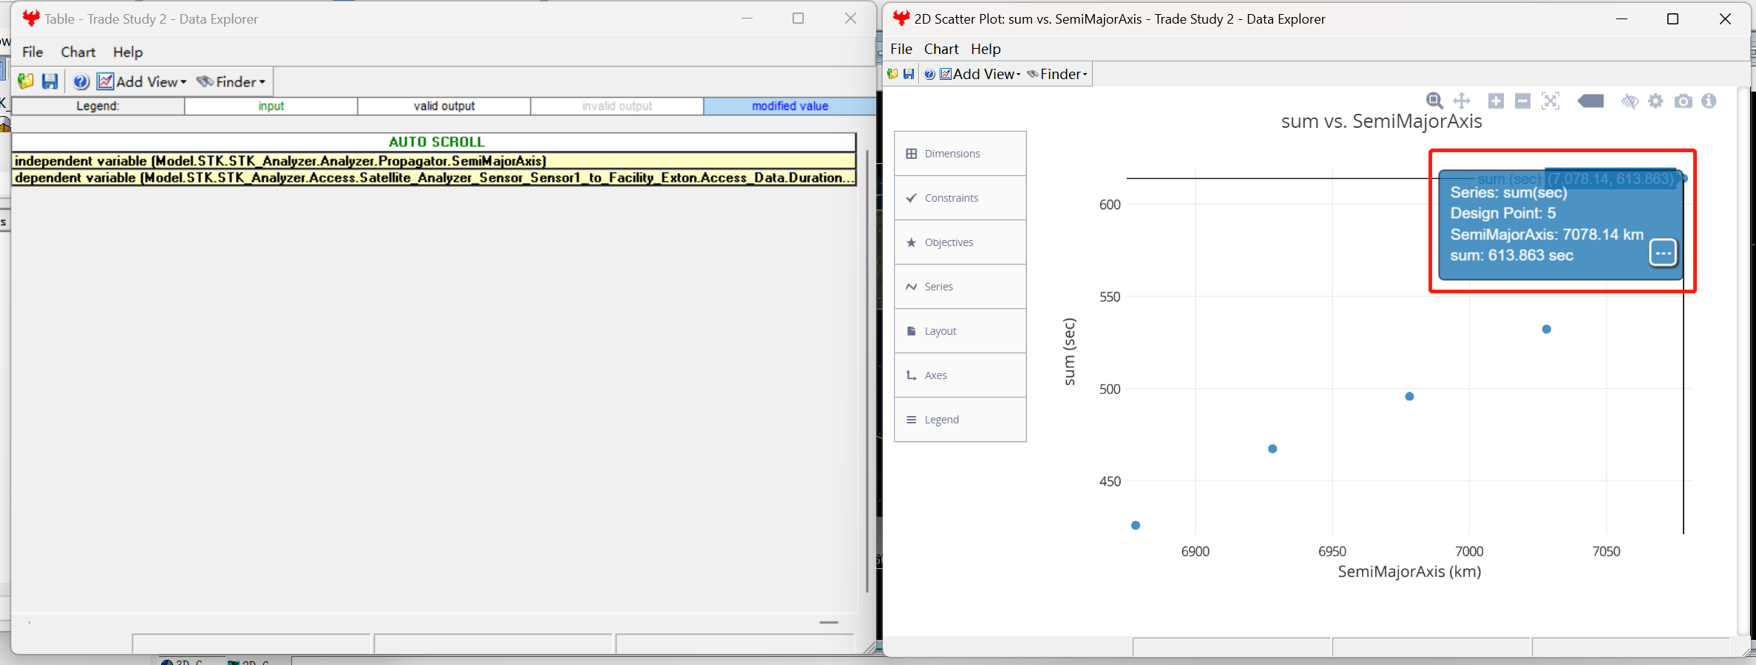Save data using Table window floppy icon

[50, 81]
